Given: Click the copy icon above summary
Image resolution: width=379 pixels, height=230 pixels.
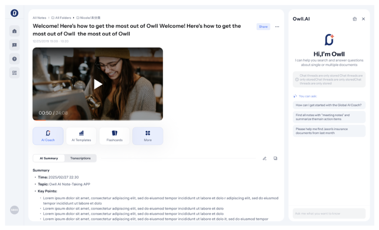Looking at the screenshot, I should point(275,158).
